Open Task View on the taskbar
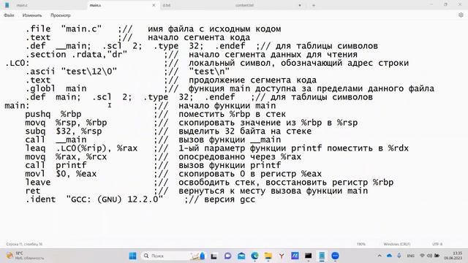Image resolution: width=468 pixels, height=263 pixels. 214,256
